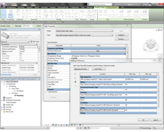Click the Edit Insulation icon
Viewport: 164px width, 132px height.
(x=129, y=13)
